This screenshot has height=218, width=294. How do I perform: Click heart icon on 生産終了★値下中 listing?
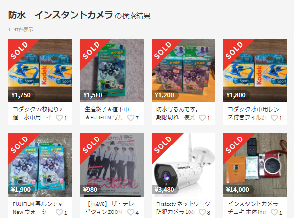tap(131, 118)
